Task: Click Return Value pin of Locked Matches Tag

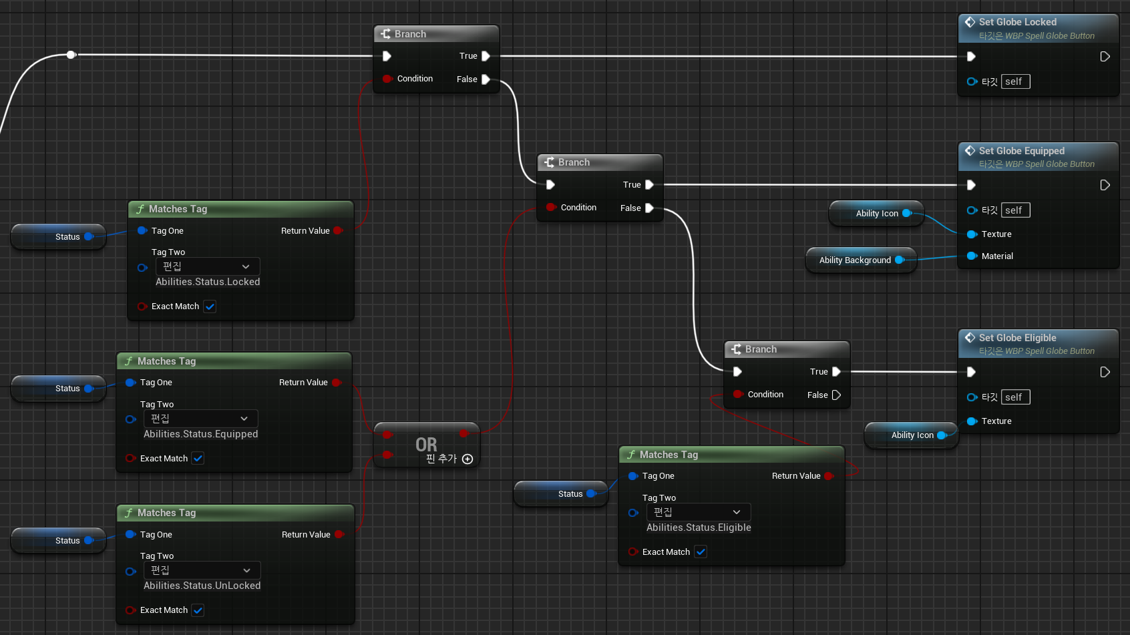Action: click(x=338, y=231)
